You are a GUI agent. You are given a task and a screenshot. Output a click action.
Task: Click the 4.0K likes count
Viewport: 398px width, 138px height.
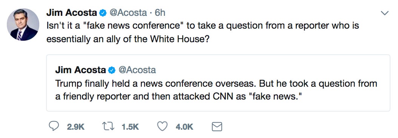(185, 127)
